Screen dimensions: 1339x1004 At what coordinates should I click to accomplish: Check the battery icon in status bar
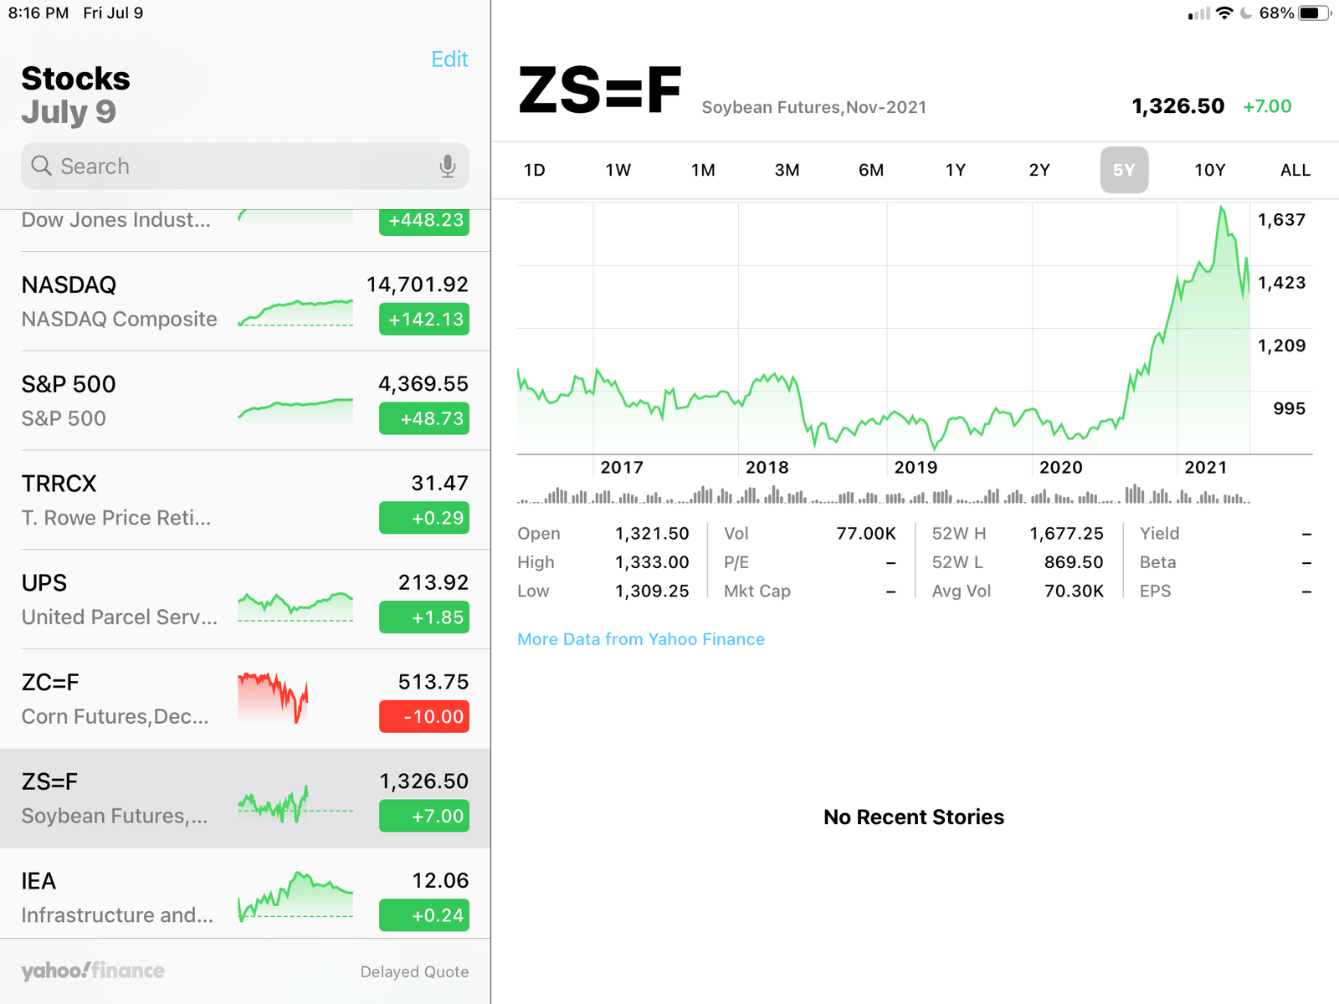click(1315, 13)
